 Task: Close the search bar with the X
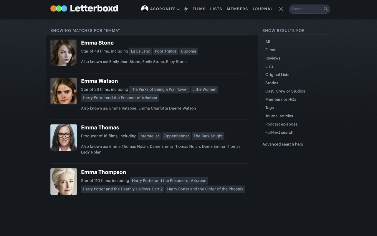[x=281, y=9]
